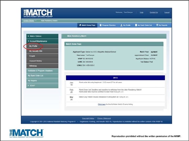Open the Privacy Statement link
This screenshot has width=189, height=141.
[x=104, y=118]
